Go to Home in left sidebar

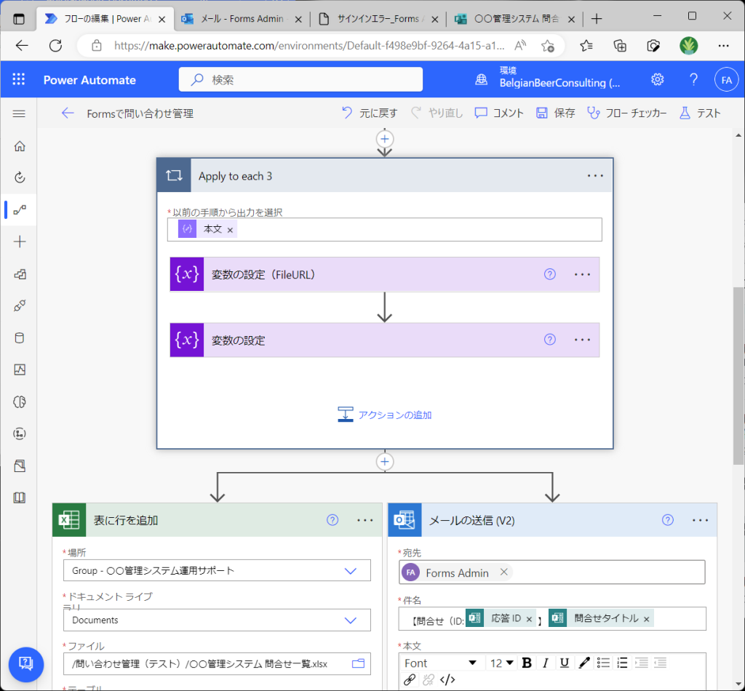coord(20,145)
